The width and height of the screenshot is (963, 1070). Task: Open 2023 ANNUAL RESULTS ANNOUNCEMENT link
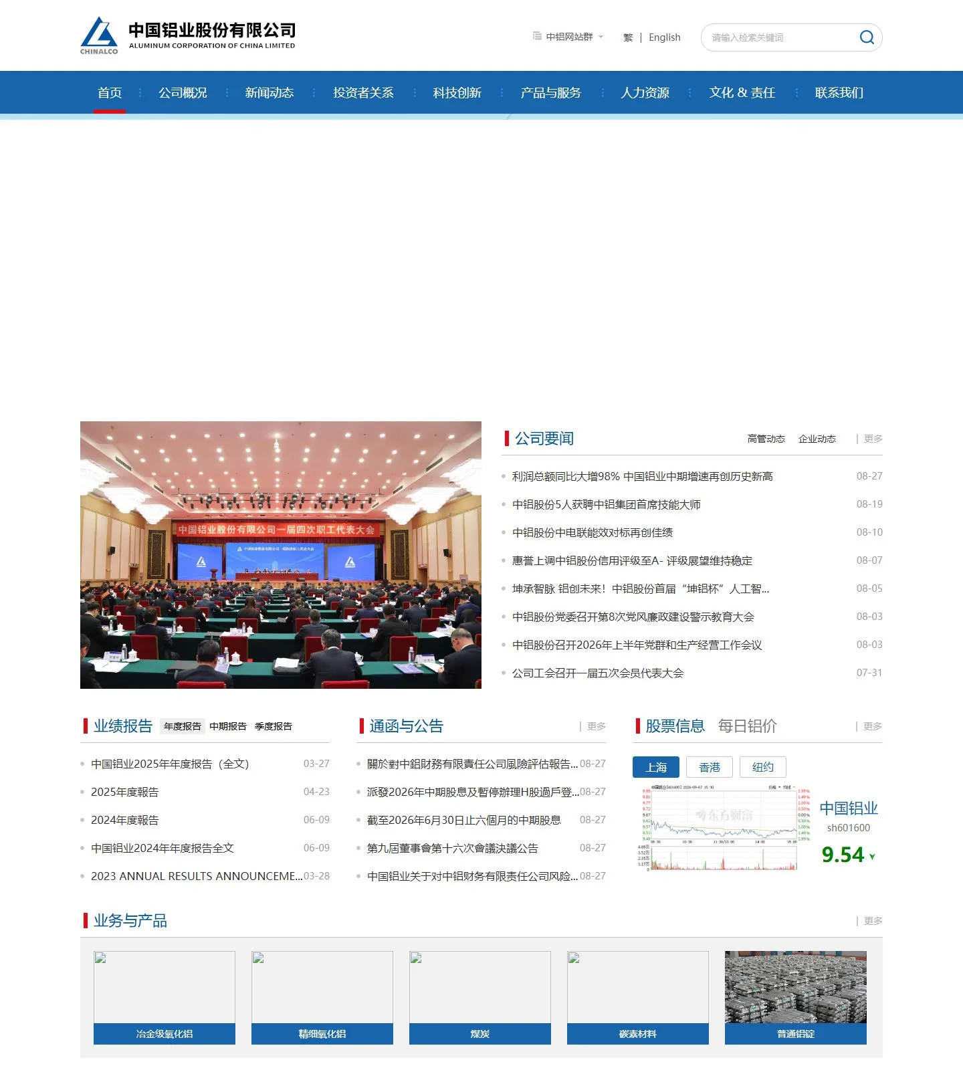pos(197,876)
